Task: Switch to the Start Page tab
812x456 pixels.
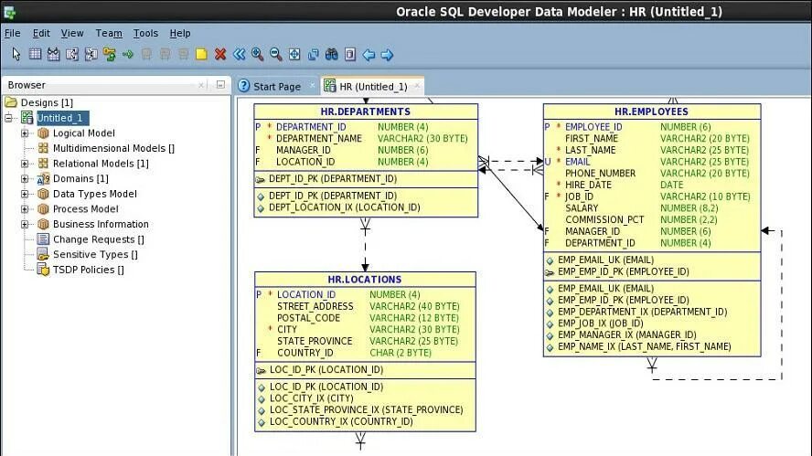Action: tap(276, 87)
